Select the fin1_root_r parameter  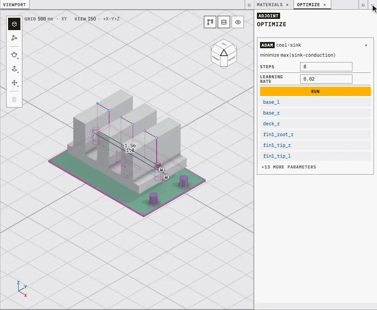(315, 135)
